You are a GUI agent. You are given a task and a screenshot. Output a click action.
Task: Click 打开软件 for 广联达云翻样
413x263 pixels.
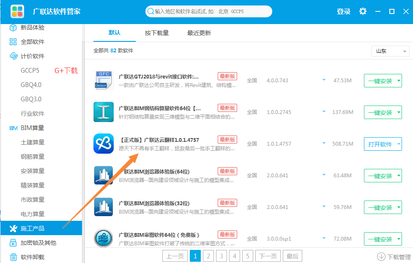coord(380,144)
